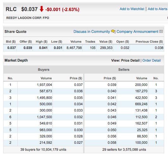Click the High ($) column header

[x=41, y=41]
